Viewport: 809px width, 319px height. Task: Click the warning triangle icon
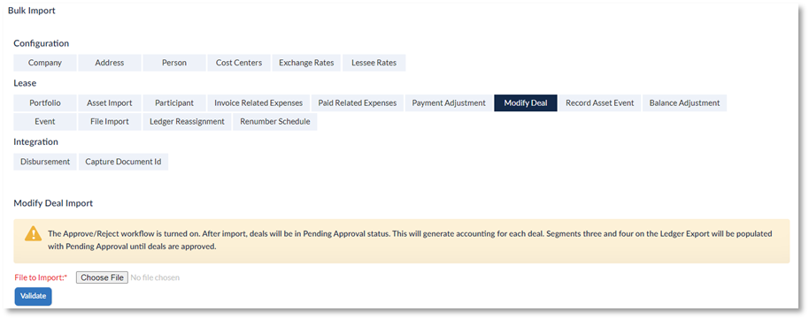(33, 233)
